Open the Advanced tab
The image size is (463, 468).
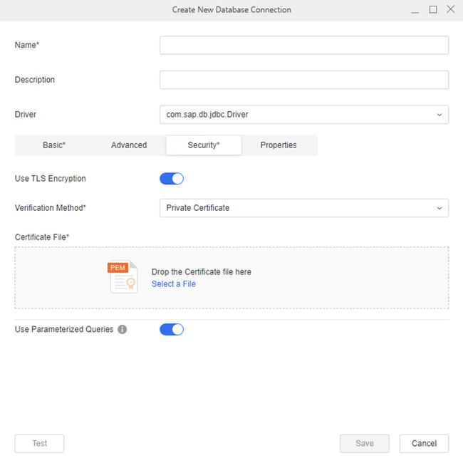tap(129, 145)
